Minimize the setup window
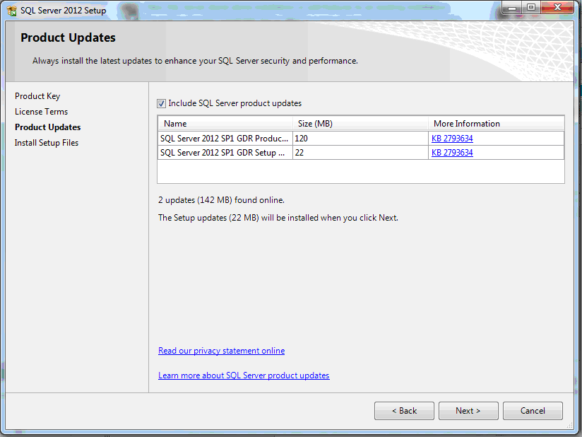Image resolution: width=582 pixels, height=437 pixels. coord(512,8)
